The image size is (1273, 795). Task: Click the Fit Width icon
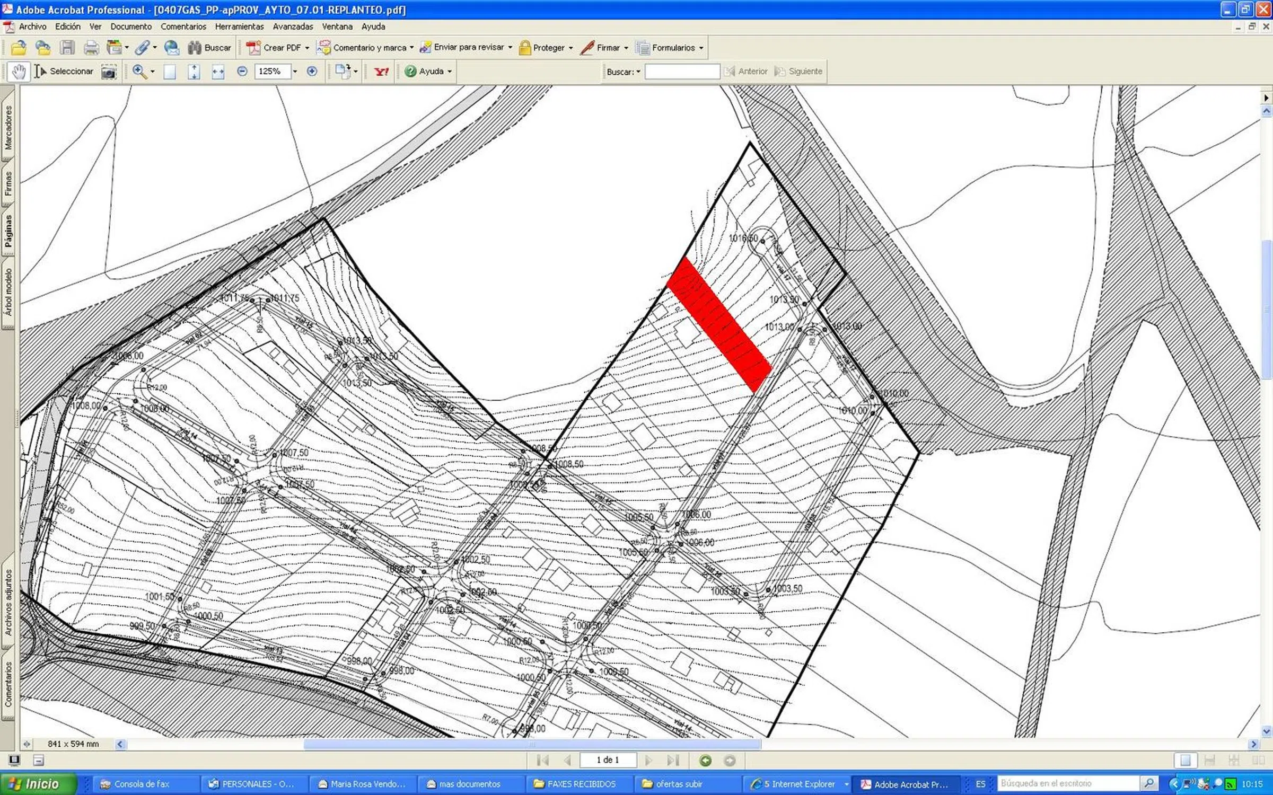(x=218, y=72)
